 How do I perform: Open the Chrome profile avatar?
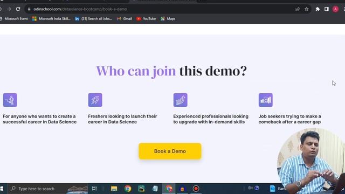pos(335,9)
